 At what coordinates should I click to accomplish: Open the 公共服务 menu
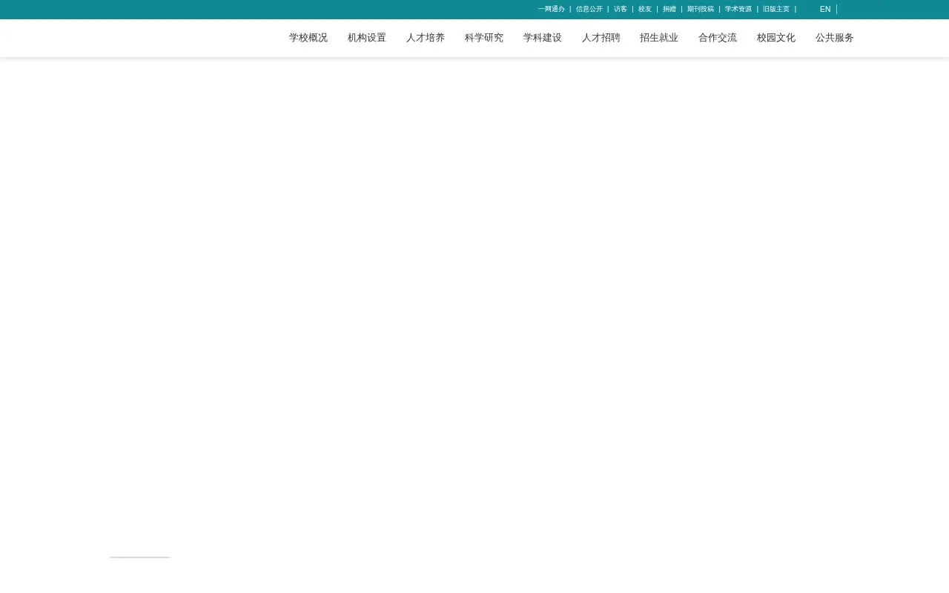[835, 38]
